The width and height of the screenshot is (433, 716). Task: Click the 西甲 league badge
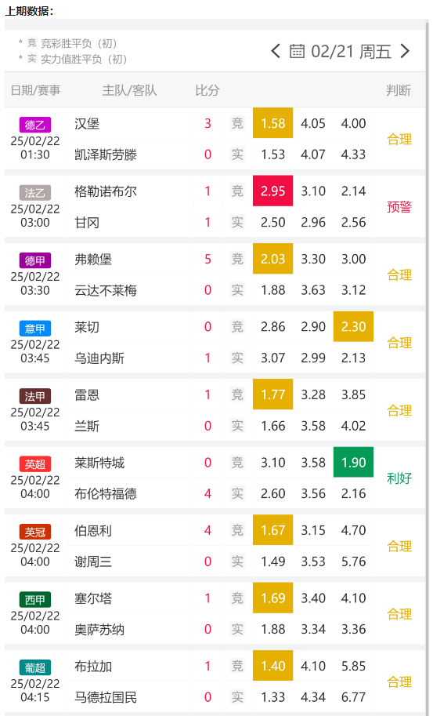pos(35,600)
